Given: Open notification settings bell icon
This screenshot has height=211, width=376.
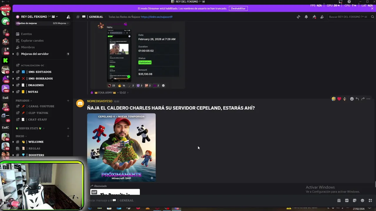Looking at the screenshot, I should coord(306,17).
